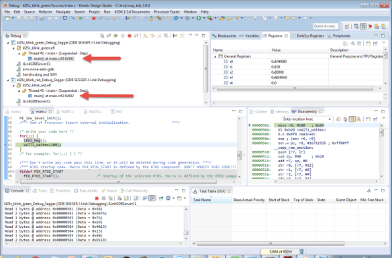Screen dimensions: 392x258
Task: Open the New dropdown arrow in toolbar
Action: pyautogui.click(x=13, y=18)
